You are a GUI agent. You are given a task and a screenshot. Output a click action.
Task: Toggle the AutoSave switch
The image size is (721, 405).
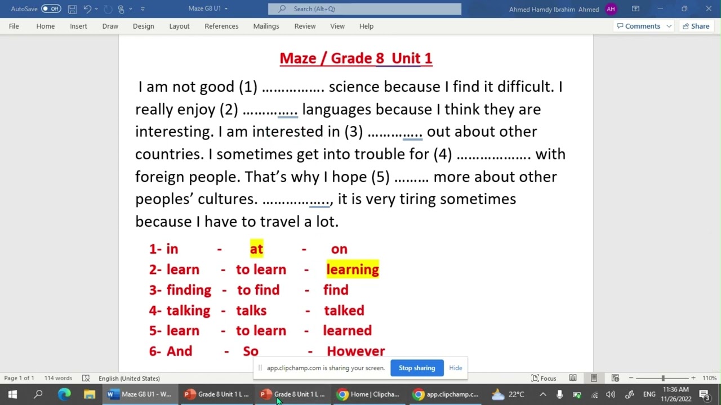coord(51,9)
